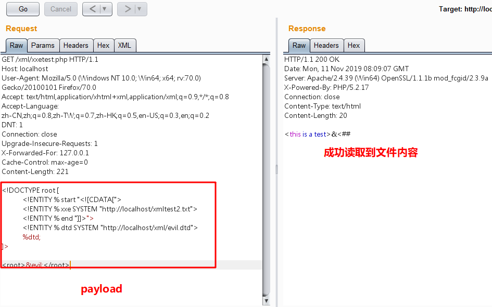492x307 pixels.
Task: Open the back history dropdown arrow
Action: (105, 9)
